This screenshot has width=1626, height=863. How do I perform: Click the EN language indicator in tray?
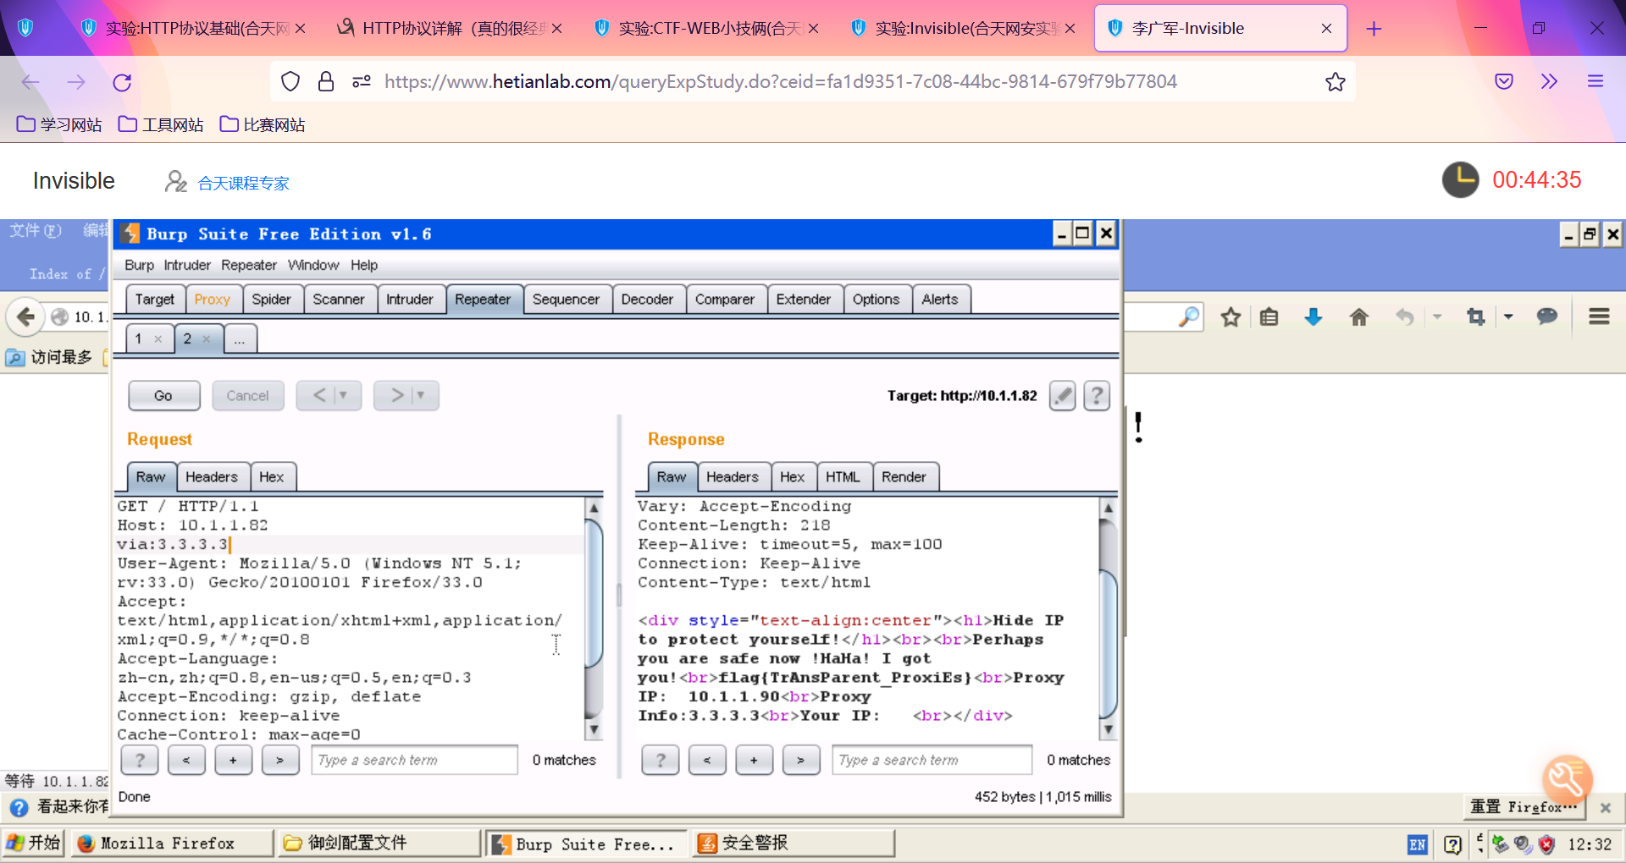1417,844
